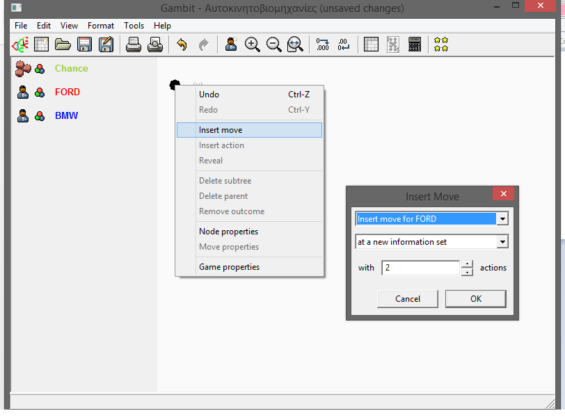The height and width of the screenshot is (420, 565).
Task: Open the calculator for computing equilibria
Action: pyautogui.click(x=415, y=45)
